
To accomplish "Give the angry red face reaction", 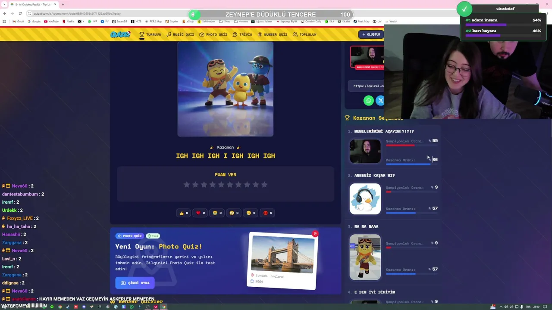I will coord(268,213).
